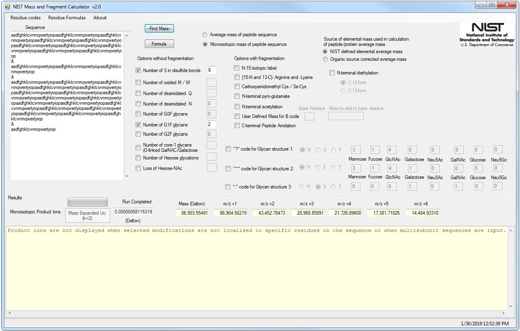Image resolution: width=520 pixels, height=331 pixels.
Task: Enable C-terminal Peptide Amidation
Action: pos(237,126)
